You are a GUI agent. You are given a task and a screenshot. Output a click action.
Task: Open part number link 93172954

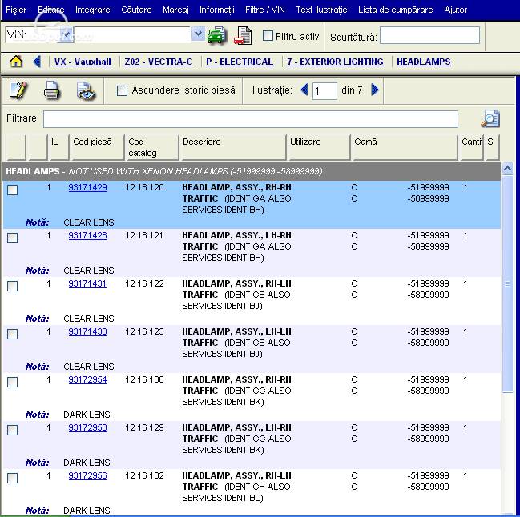click(87, 379)
